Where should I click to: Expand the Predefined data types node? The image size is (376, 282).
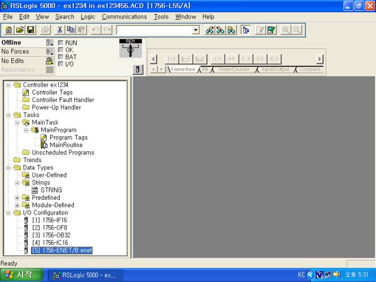click(17, 198)
